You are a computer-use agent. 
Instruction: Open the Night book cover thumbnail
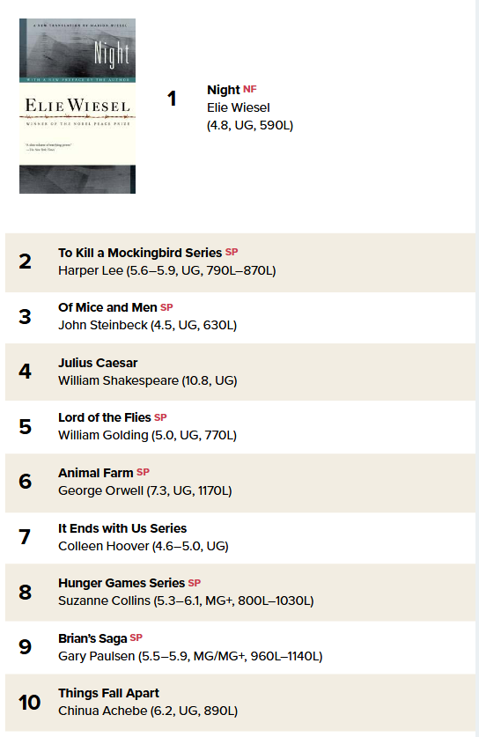coord(77,106)
